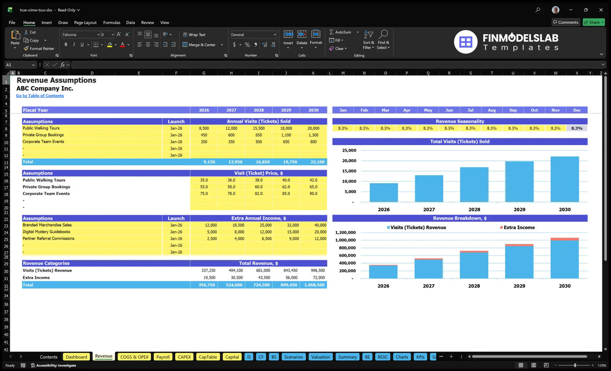The width and height of the screenshot is (611, 371).
Task: Click the insert function fx icon
Action: click(x=63, y=65)
